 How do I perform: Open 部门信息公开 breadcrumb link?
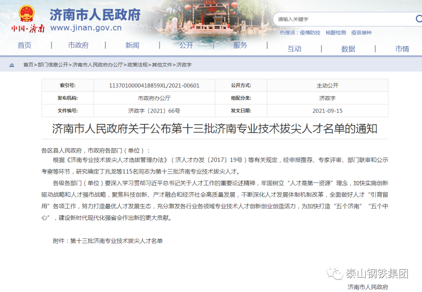[x=53, y=65]
